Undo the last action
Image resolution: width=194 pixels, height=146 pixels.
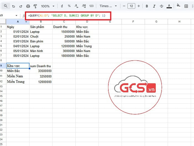(x=14, y=6)
